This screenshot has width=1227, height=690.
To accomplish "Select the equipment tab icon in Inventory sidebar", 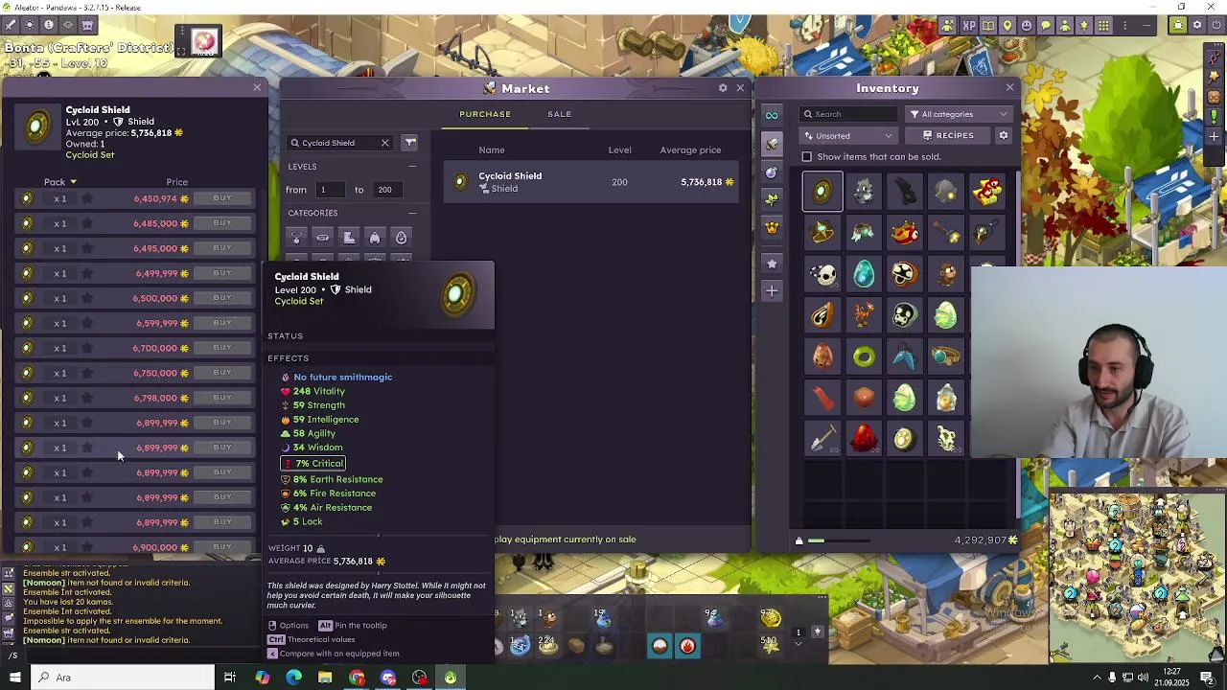I will coord(772,144).
